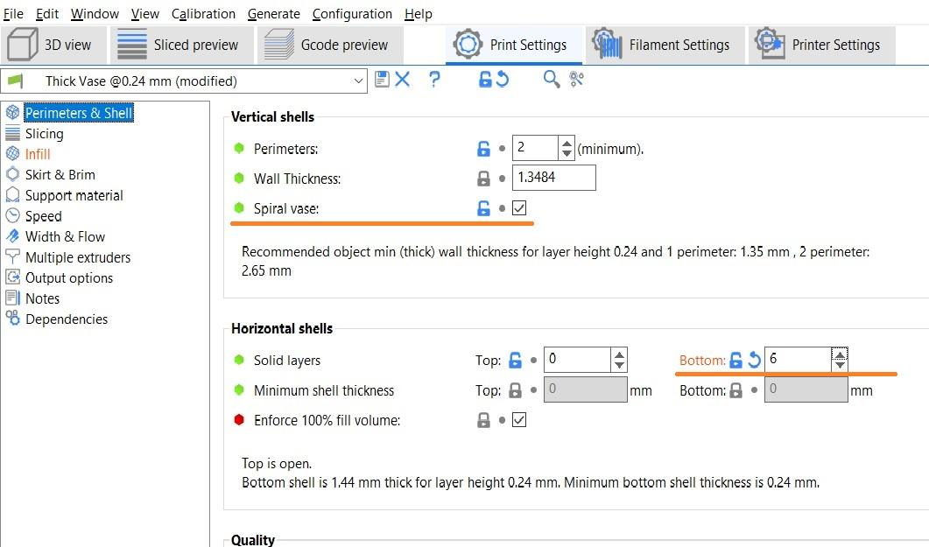This screenshot has height=547, width=929.
Task: Toggle Enforce 100% fill volume checkbox
Action: (519, 420)
